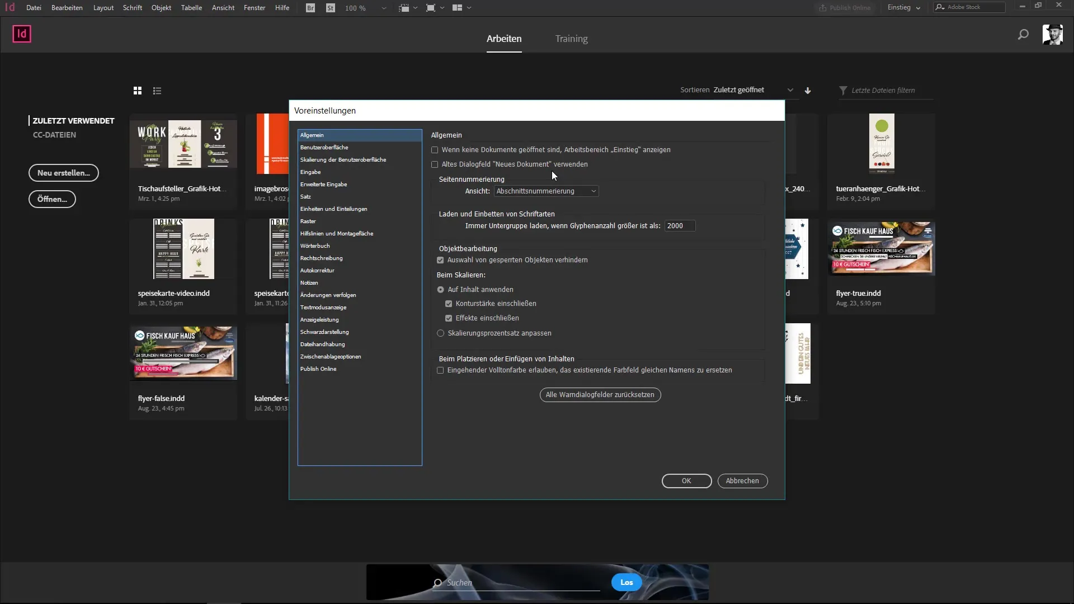Screen dimensions: 1074x604
Task: Select "Skalierungsprozentsatz anpassen" radio button
Action: [x=441, y=333]
